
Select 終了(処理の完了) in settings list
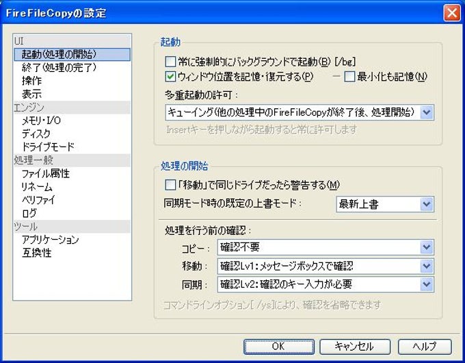72,67
